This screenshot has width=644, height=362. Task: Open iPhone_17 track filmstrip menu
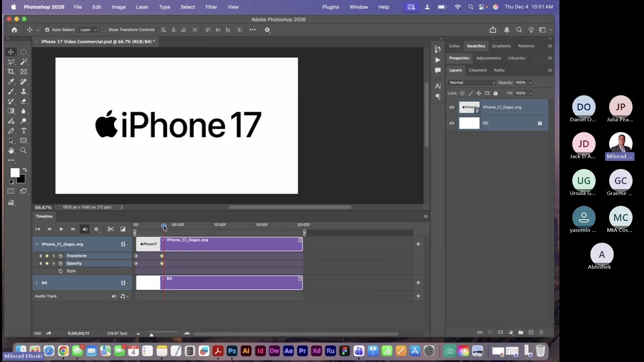point(124,244)
